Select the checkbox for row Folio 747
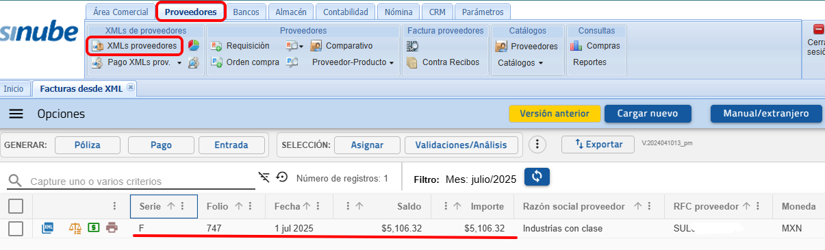825x250 pixels. [x=16, y=229]
